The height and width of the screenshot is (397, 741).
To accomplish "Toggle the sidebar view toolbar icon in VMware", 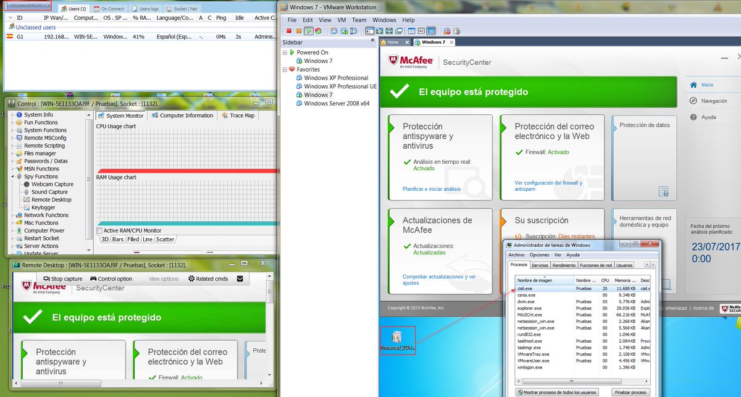I will click(370, 31).
